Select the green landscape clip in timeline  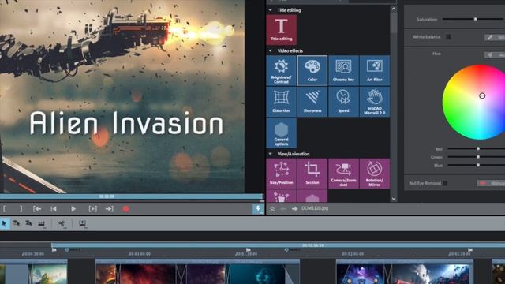tap(48, 274)
